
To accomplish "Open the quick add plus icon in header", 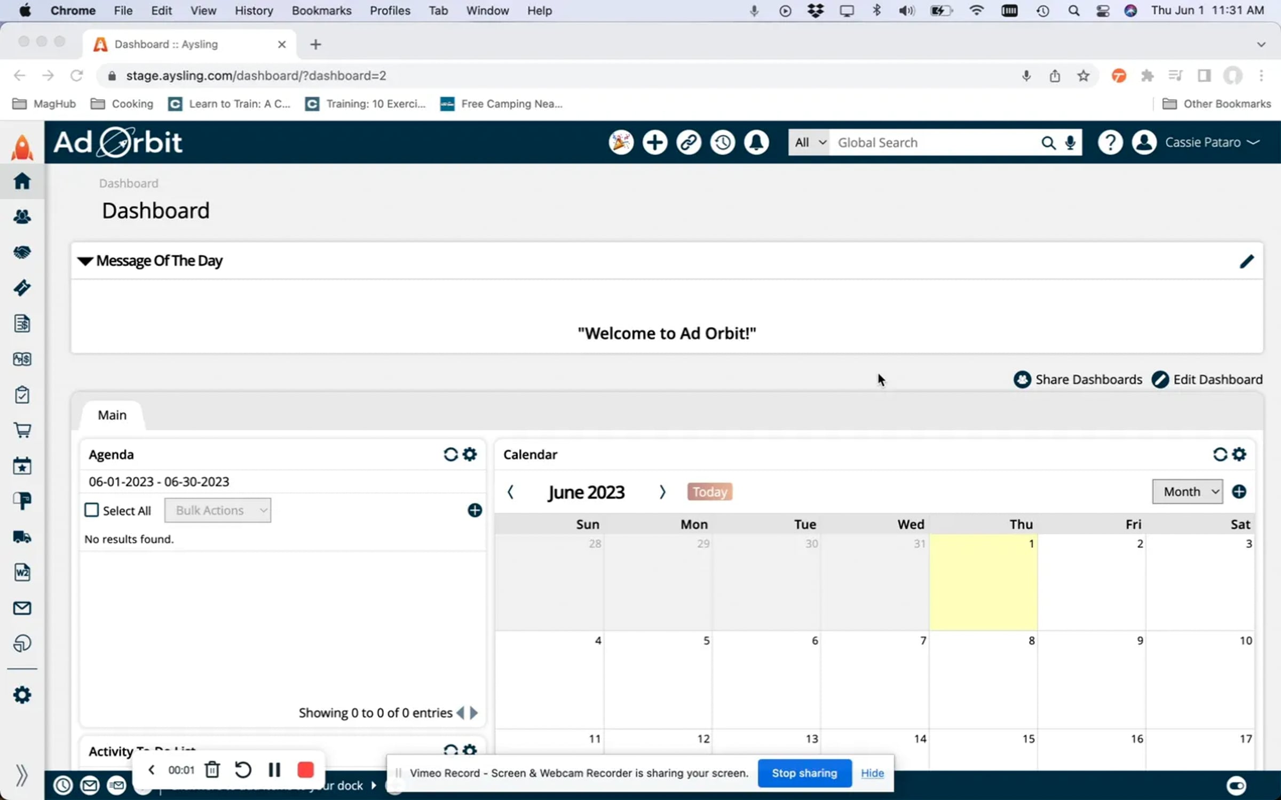I will [x=654, y=142].
